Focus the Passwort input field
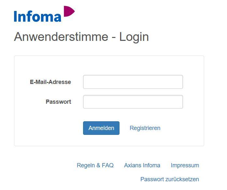The height and width of the screenshot is (190, 227). (x=133, y=102)
